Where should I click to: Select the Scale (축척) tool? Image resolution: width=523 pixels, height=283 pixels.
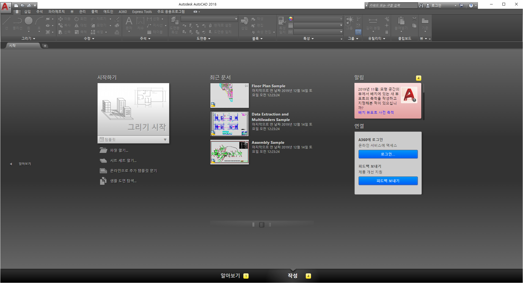tap(81, 32)
